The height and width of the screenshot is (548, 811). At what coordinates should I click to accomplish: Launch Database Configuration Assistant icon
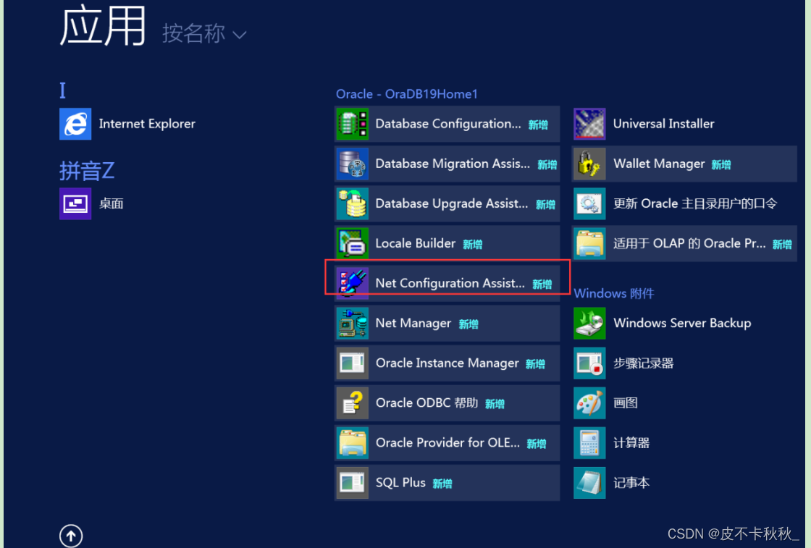point(353,124)
